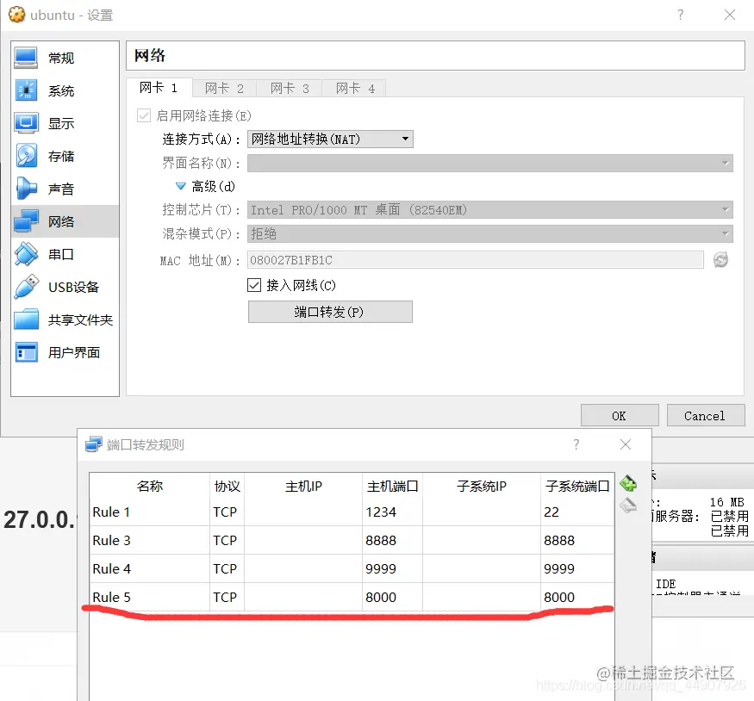
Task: Regenerate MAC address via refresh icon
Action: coord(720,258)
